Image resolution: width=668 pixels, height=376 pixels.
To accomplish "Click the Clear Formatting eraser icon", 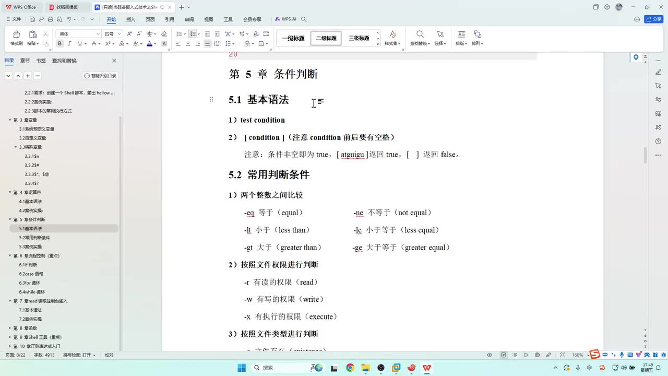I will tap(164, 33).
